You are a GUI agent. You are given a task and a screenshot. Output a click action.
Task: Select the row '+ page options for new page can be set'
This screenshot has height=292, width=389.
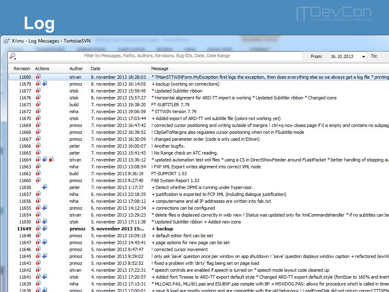pos(199,243)
